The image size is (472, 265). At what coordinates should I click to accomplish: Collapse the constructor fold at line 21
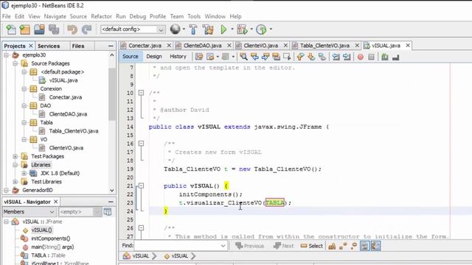[x=141, y=185]
